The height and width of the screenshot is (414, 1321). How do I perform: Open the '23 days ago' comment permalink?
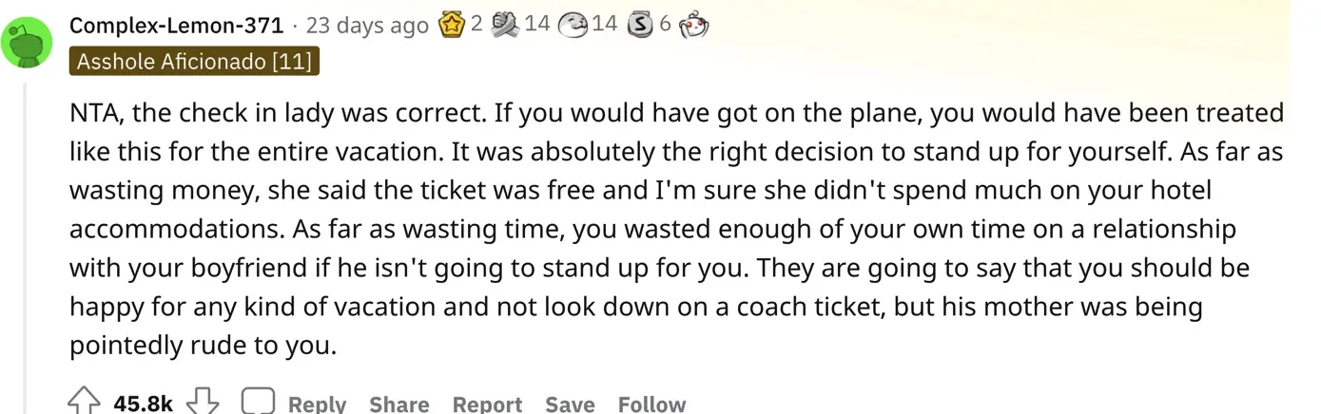tap(367, 26)
